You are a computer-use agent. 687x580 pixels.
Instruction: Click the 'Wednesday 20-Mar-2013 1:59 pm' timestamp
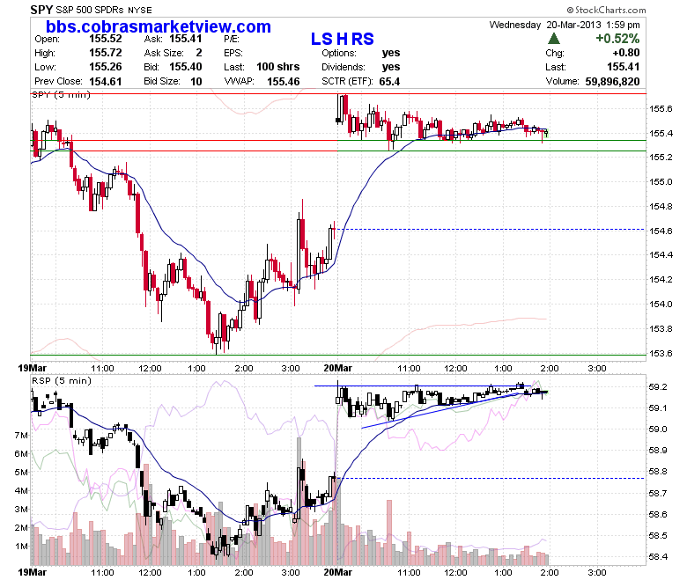[x=565, y=25]
